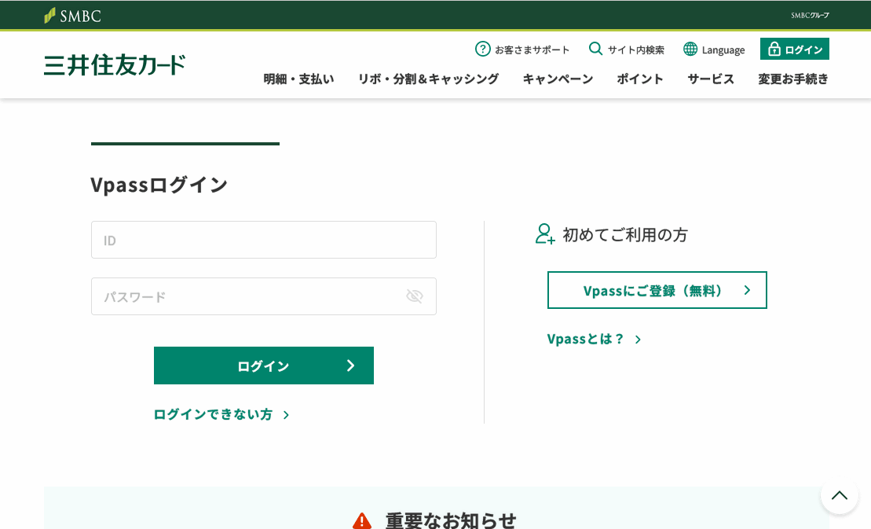Open the サービス menu
The image size is (871, 529).
coord(711,79)
